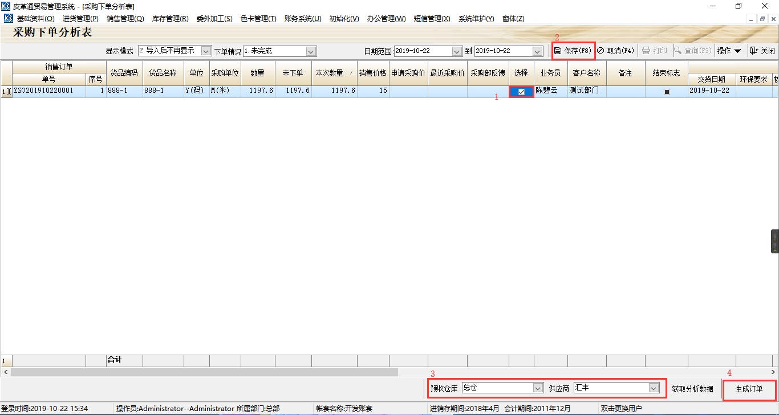779x415 pixels.
Task: Open the 短信管理(X) menu
Action: click(432, 18)
